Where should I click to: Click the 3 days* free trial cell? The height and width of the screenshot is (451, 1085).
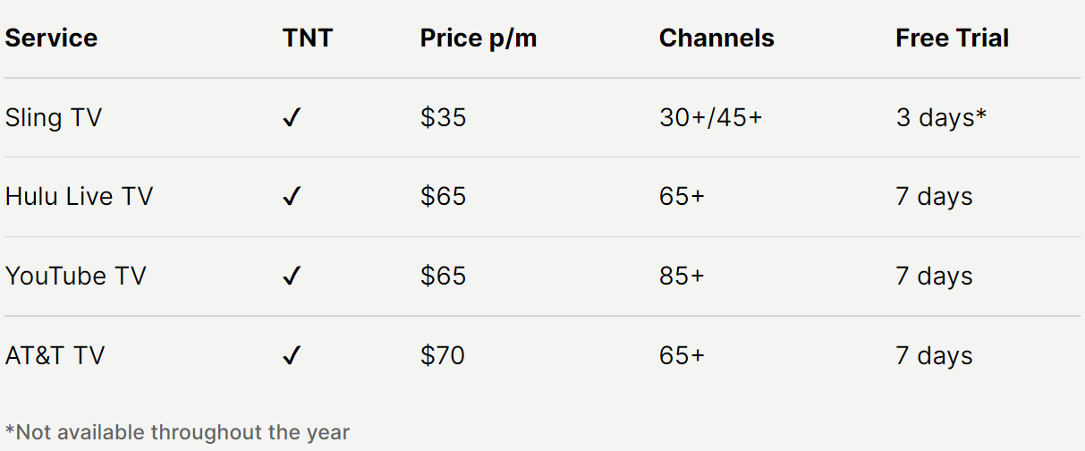[x=941, y=118]
